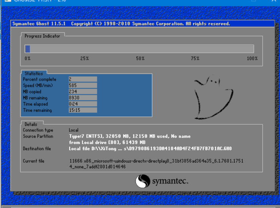Select the Speed (MB/min) value 585
The width and height of the screenshot is (280, 208).
pos(83,86)
